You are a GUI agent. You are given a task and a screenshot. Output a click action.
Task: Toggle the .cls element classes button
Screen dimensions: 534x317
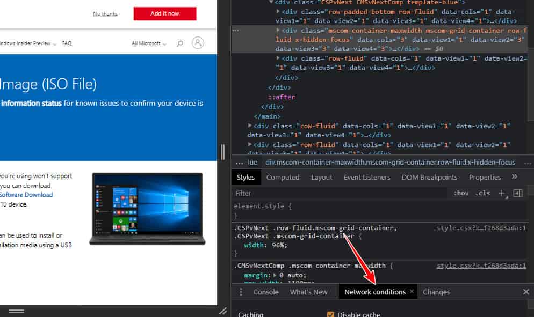[482, 193]
